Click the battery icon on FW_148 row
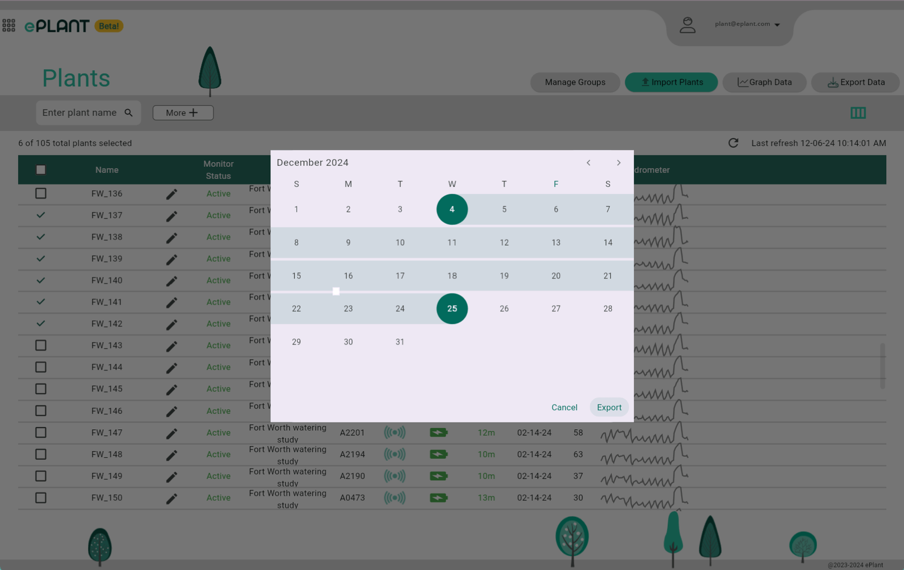 tap(439, 454)
